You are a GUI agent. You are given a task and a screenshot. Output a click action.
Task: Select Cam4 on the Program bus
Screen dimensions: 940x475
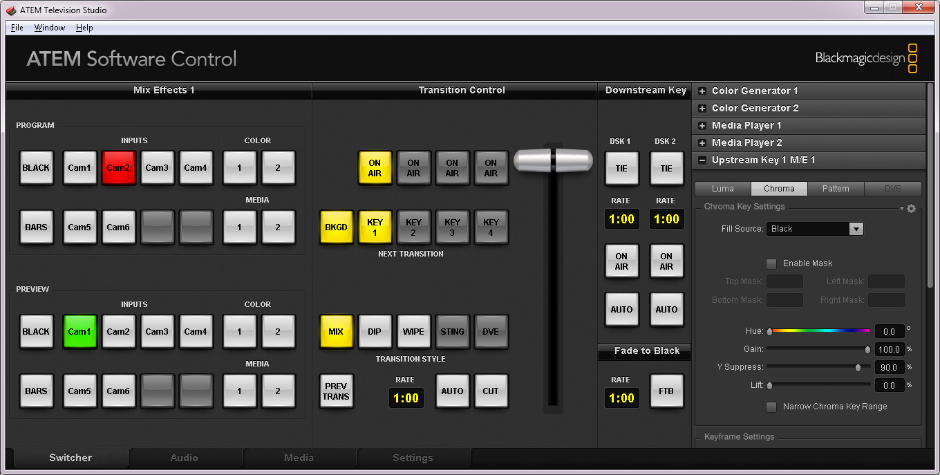196,168
